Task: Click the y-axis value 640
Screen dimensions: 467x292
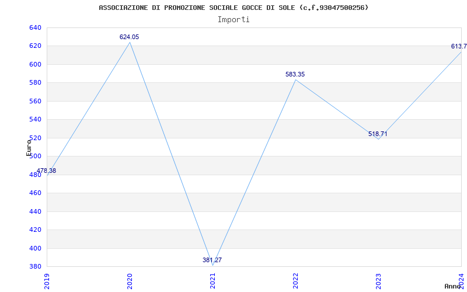Action: pyautogui.click(x=35, y=27)
